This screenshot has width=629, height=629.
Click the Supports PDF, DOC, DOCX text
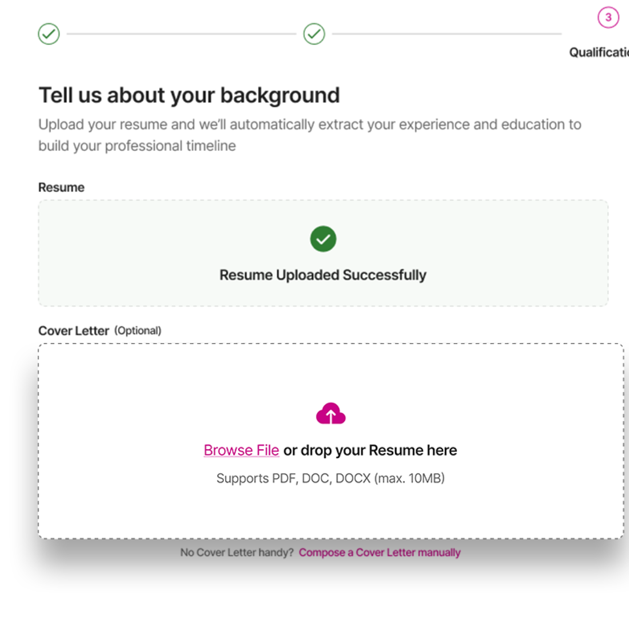[x=331, y=478]
